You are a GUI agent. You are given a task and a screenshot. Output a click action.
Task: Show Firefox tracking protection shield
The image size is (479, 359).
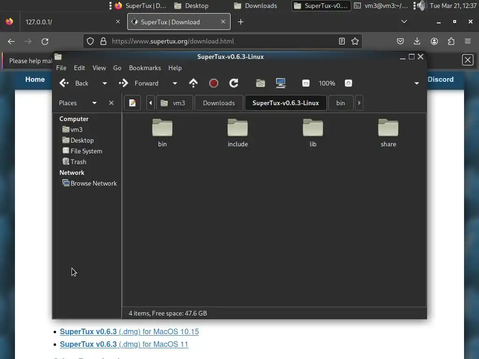click(x=90, y=41)
